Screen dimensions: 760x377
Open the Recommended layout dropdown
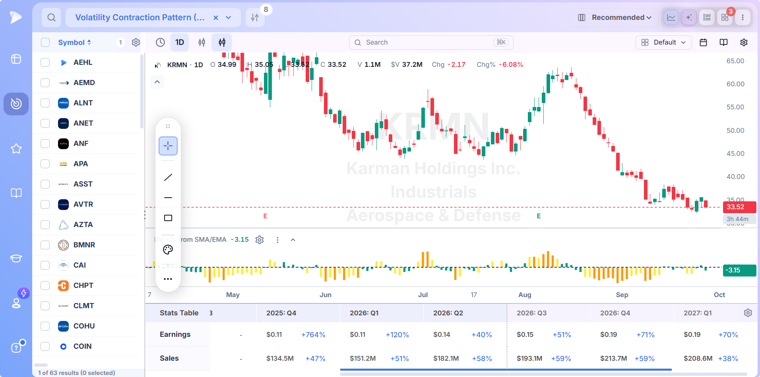[615, 17]
